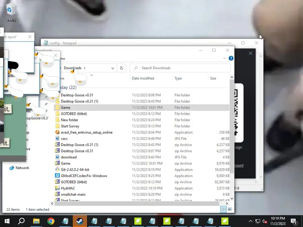Expand the chevron after Downloads breadcrumb
Screen dimensions: 303x227
[x=85, y=68]
